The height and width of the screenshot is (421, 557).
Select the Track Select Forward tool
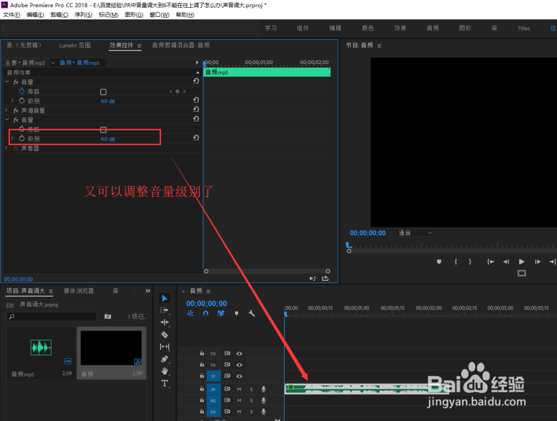(164, 310)
